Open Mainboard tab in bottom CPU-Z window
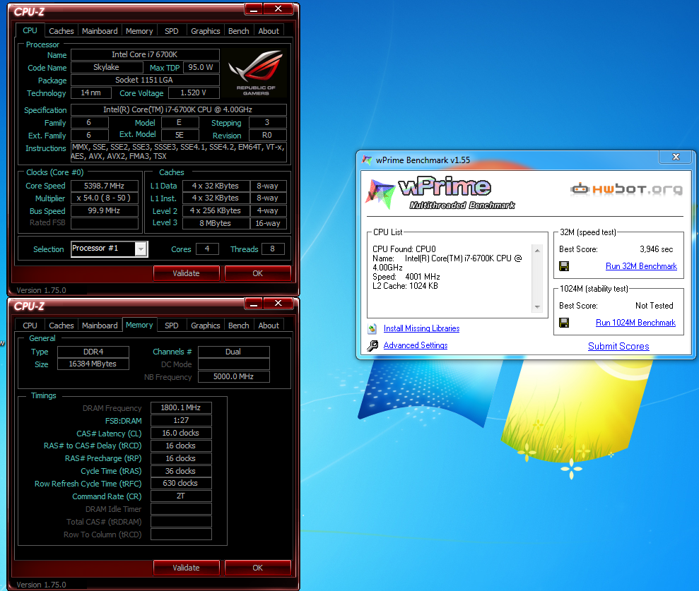 click(x=100, y=326)
